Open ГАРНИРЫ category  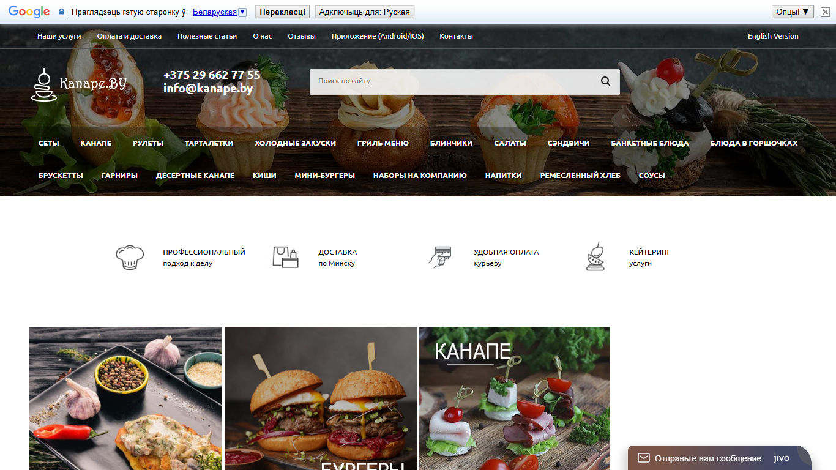[x=119, y=176]
